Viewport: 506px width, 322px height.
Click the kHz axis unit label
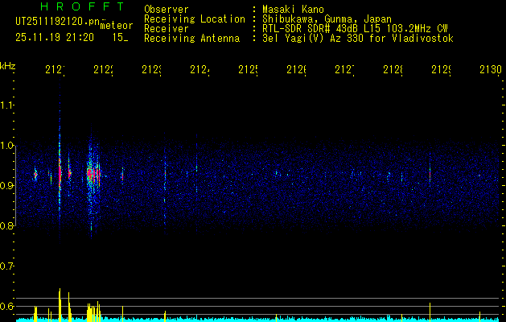point(7,66)
